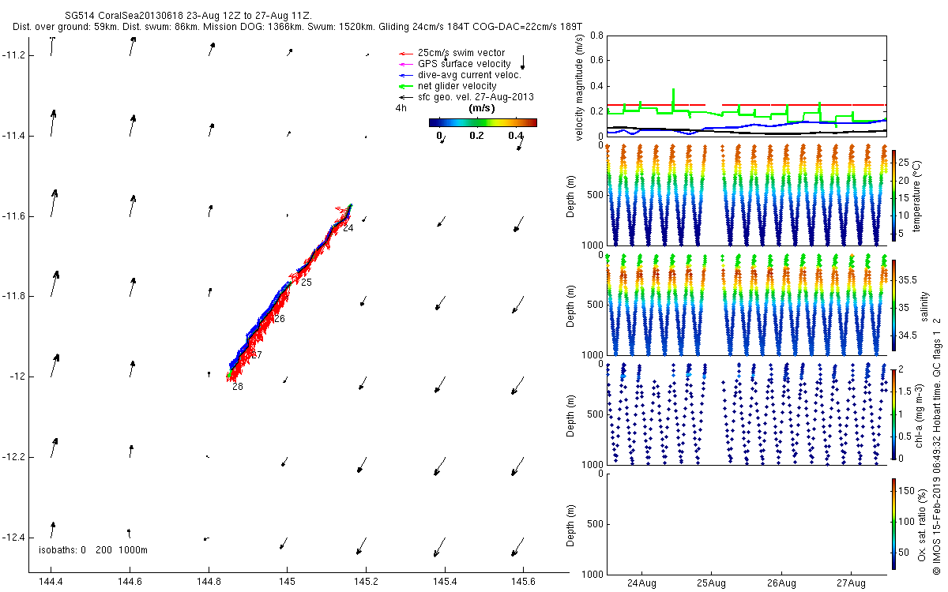Image resolution: width=948 pixels, height=592 pixels.
Task: Click the -12.4 latitude tick label
Action: tap(14, 538)
